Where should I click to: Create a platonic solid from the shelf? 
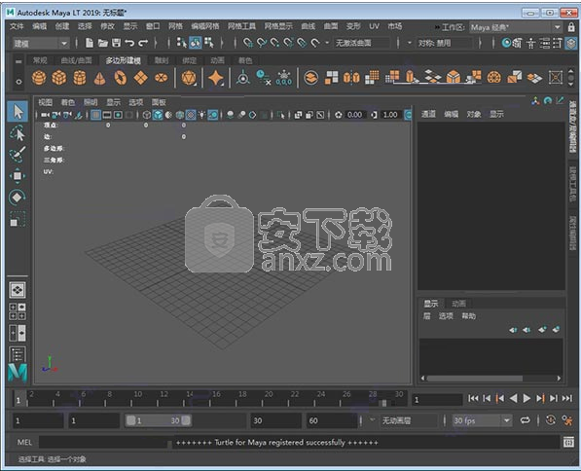click(189, 78)
